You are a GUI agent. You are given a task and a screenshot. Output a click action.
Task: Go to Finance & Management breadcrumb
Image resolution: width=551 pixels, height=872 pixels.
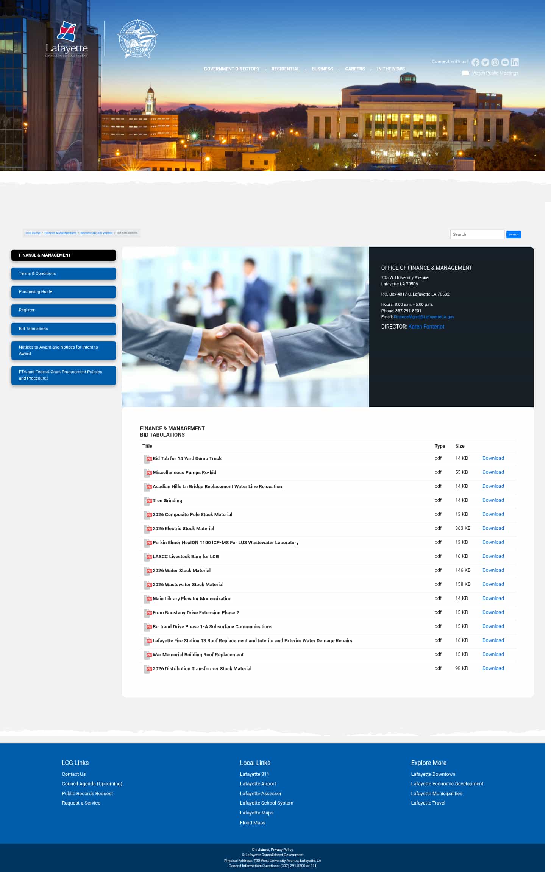pos(60,233)
